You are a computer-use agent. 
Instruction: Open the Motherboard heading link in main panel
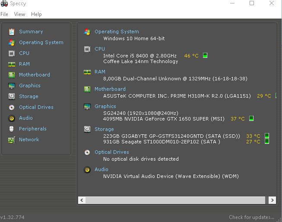[x=110, y=89]
